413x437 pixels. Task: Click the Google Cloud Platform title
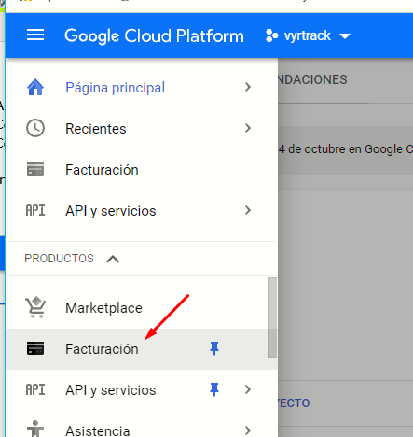pos(154,35)
